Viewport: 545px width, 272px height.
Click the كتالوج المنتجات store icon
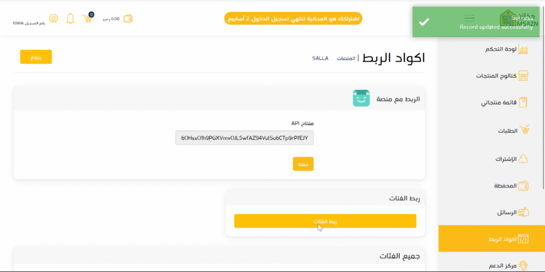coord(523,76)
